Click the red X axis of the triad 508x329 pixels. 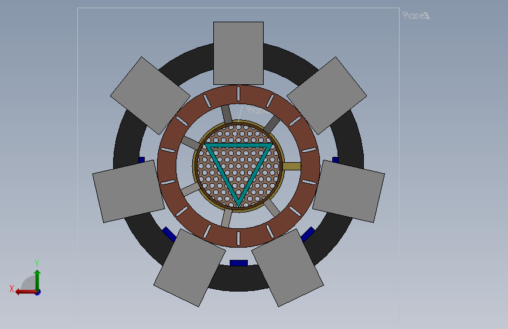click(25, 292)
